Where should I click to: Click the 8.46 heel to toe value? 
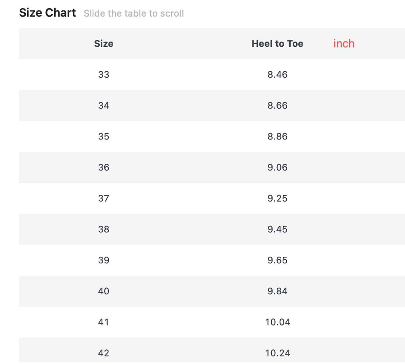coord(277,74)
